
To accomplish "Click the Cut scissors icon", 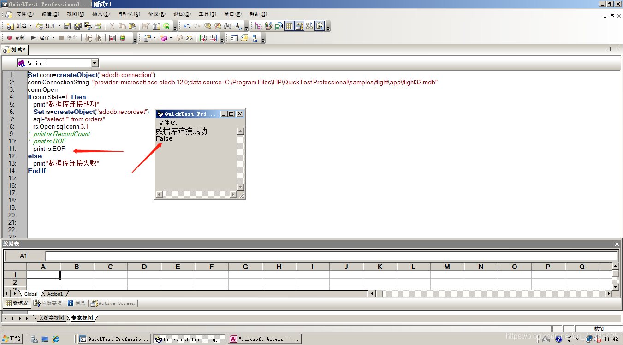I will (x=112, y=26).
